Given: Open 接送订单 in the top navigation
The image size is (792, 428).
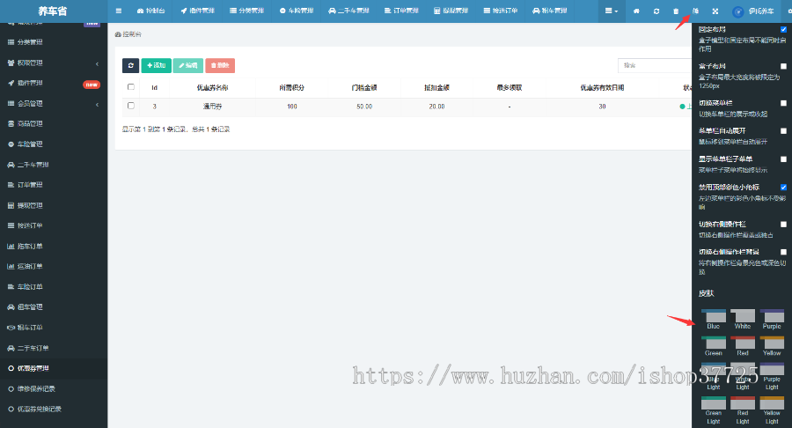Looking at the screenshot, I should 500,11.
